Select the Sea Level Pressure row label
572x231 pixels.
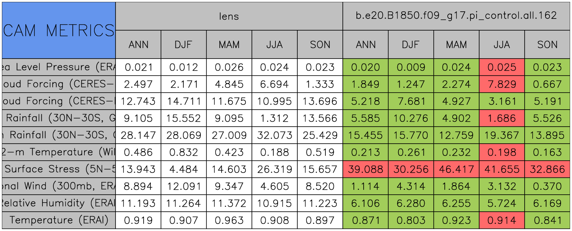click(59, 67)
